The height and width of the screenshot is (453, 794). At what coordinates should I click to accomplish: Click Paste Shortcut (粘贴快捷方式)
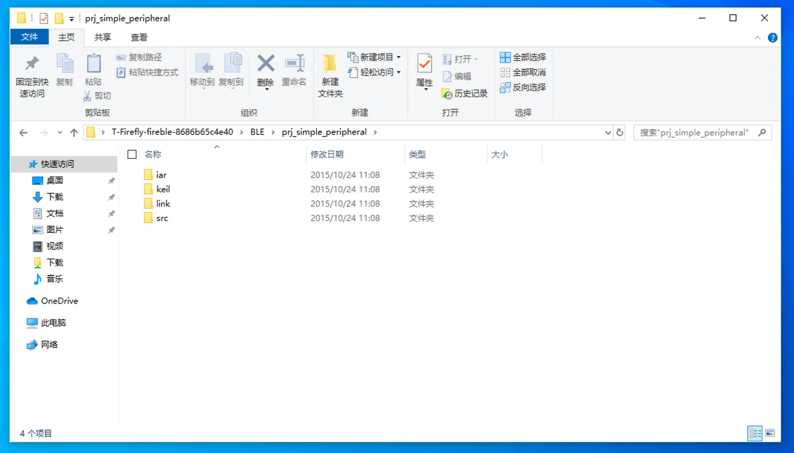click(147, 73)
